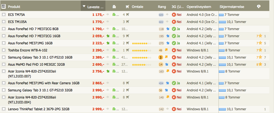Click the green stock icon in ECS TM75A row
This screenshot has width=274, height=113.
point(114,15)
